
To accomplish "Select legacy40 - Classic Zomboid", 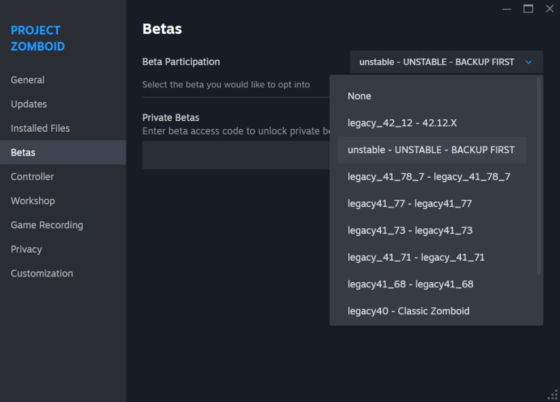I will tap(408, 311).
